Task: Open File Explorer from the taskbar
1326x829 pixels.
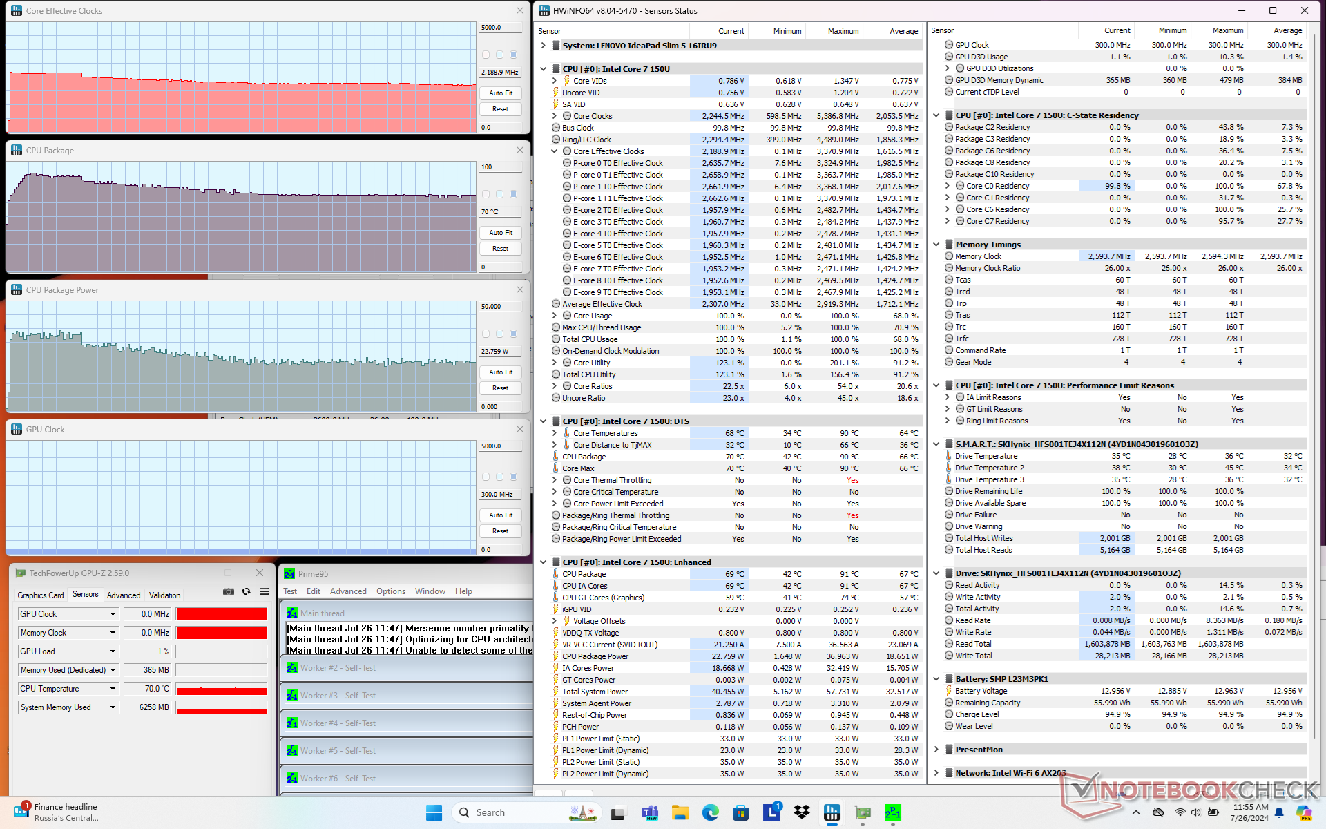Action: click(680, 812)
